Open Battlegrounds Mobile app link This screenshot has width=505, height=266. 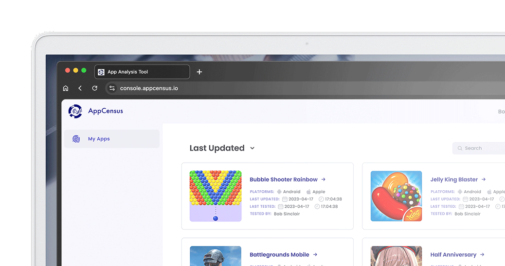279,255
